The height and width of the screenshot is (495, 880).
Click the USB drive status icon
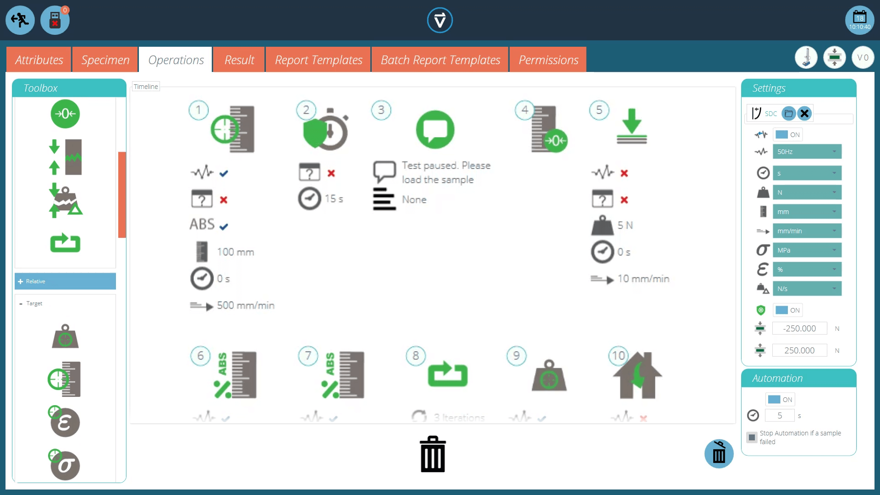(55, 20)
